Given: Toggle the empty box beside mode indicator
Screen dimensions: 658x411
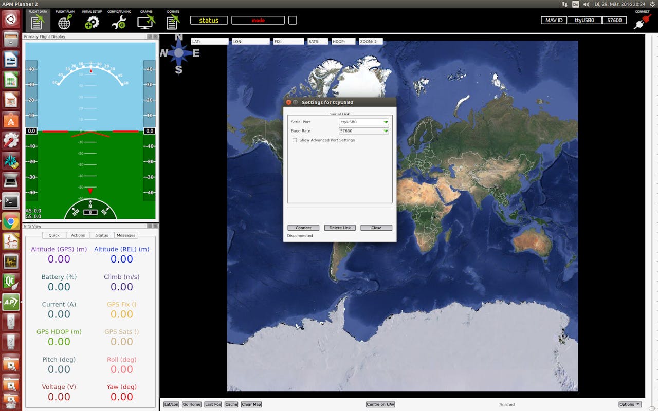Looking at the screenshot, I should (x=293, y=21).
